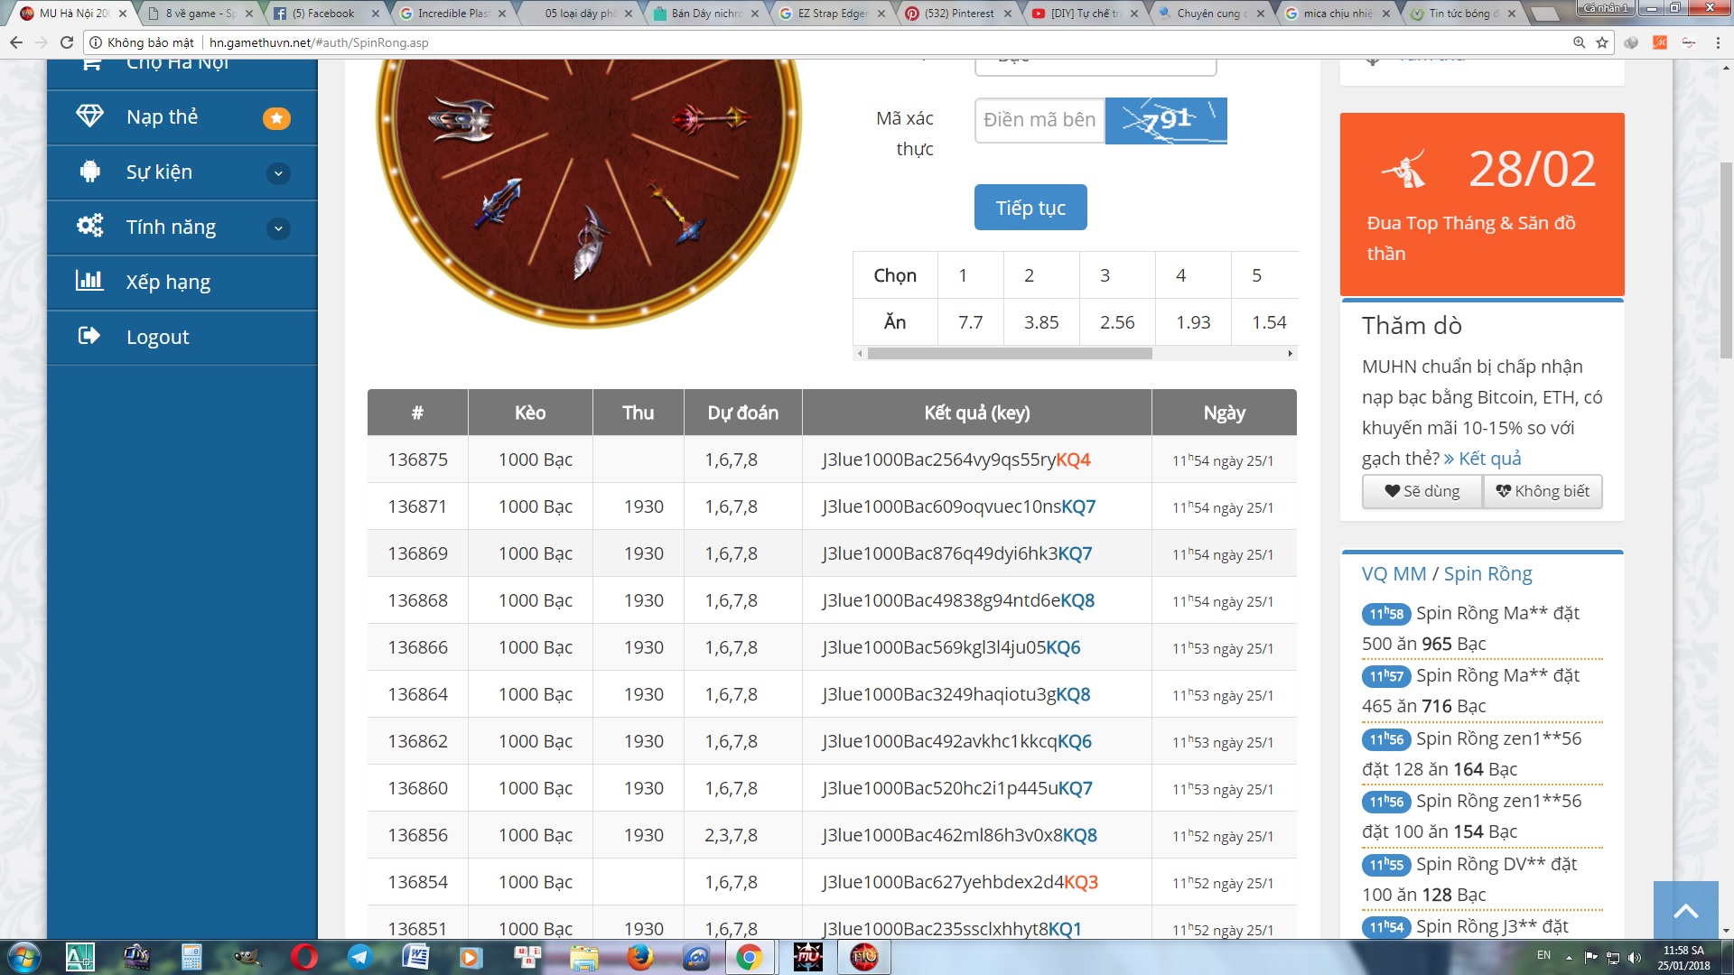Open Telegram from the taskbar
Image resolution: width=1734 pixels, height=975 pixels.
coord(360,957)
